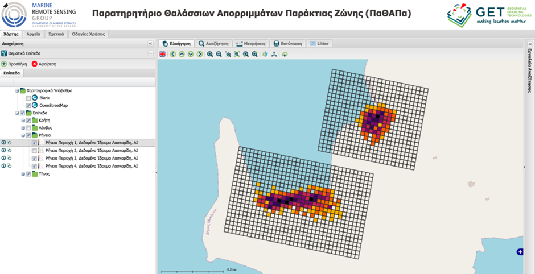Toggle the OpenStreetMap layer checkbox
Image resolution: width=535 pixels, height=274 pixels.
click(28, 106)
